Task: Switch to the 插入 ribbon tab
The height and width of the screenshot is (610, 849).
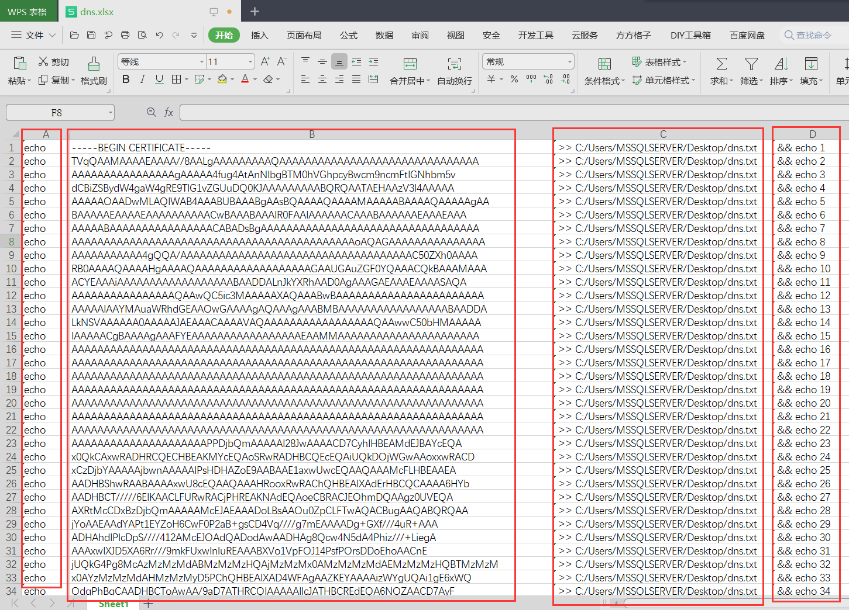Action: tap(260, 35)
